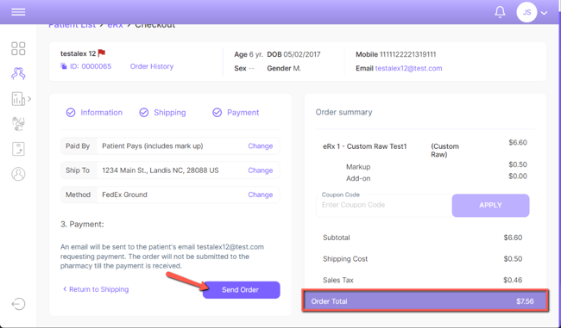The image size is (561, 328).
Task: Open patient ID 0000065 link
Action: point(91,66)
